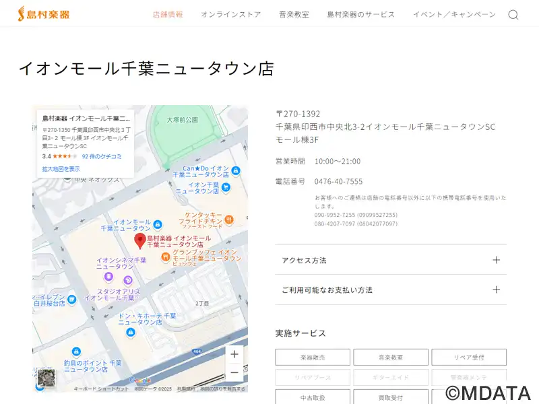The image size is (539, 404).
Task: Click 楽器販売 service button
Action: click(x=313, y=358)
